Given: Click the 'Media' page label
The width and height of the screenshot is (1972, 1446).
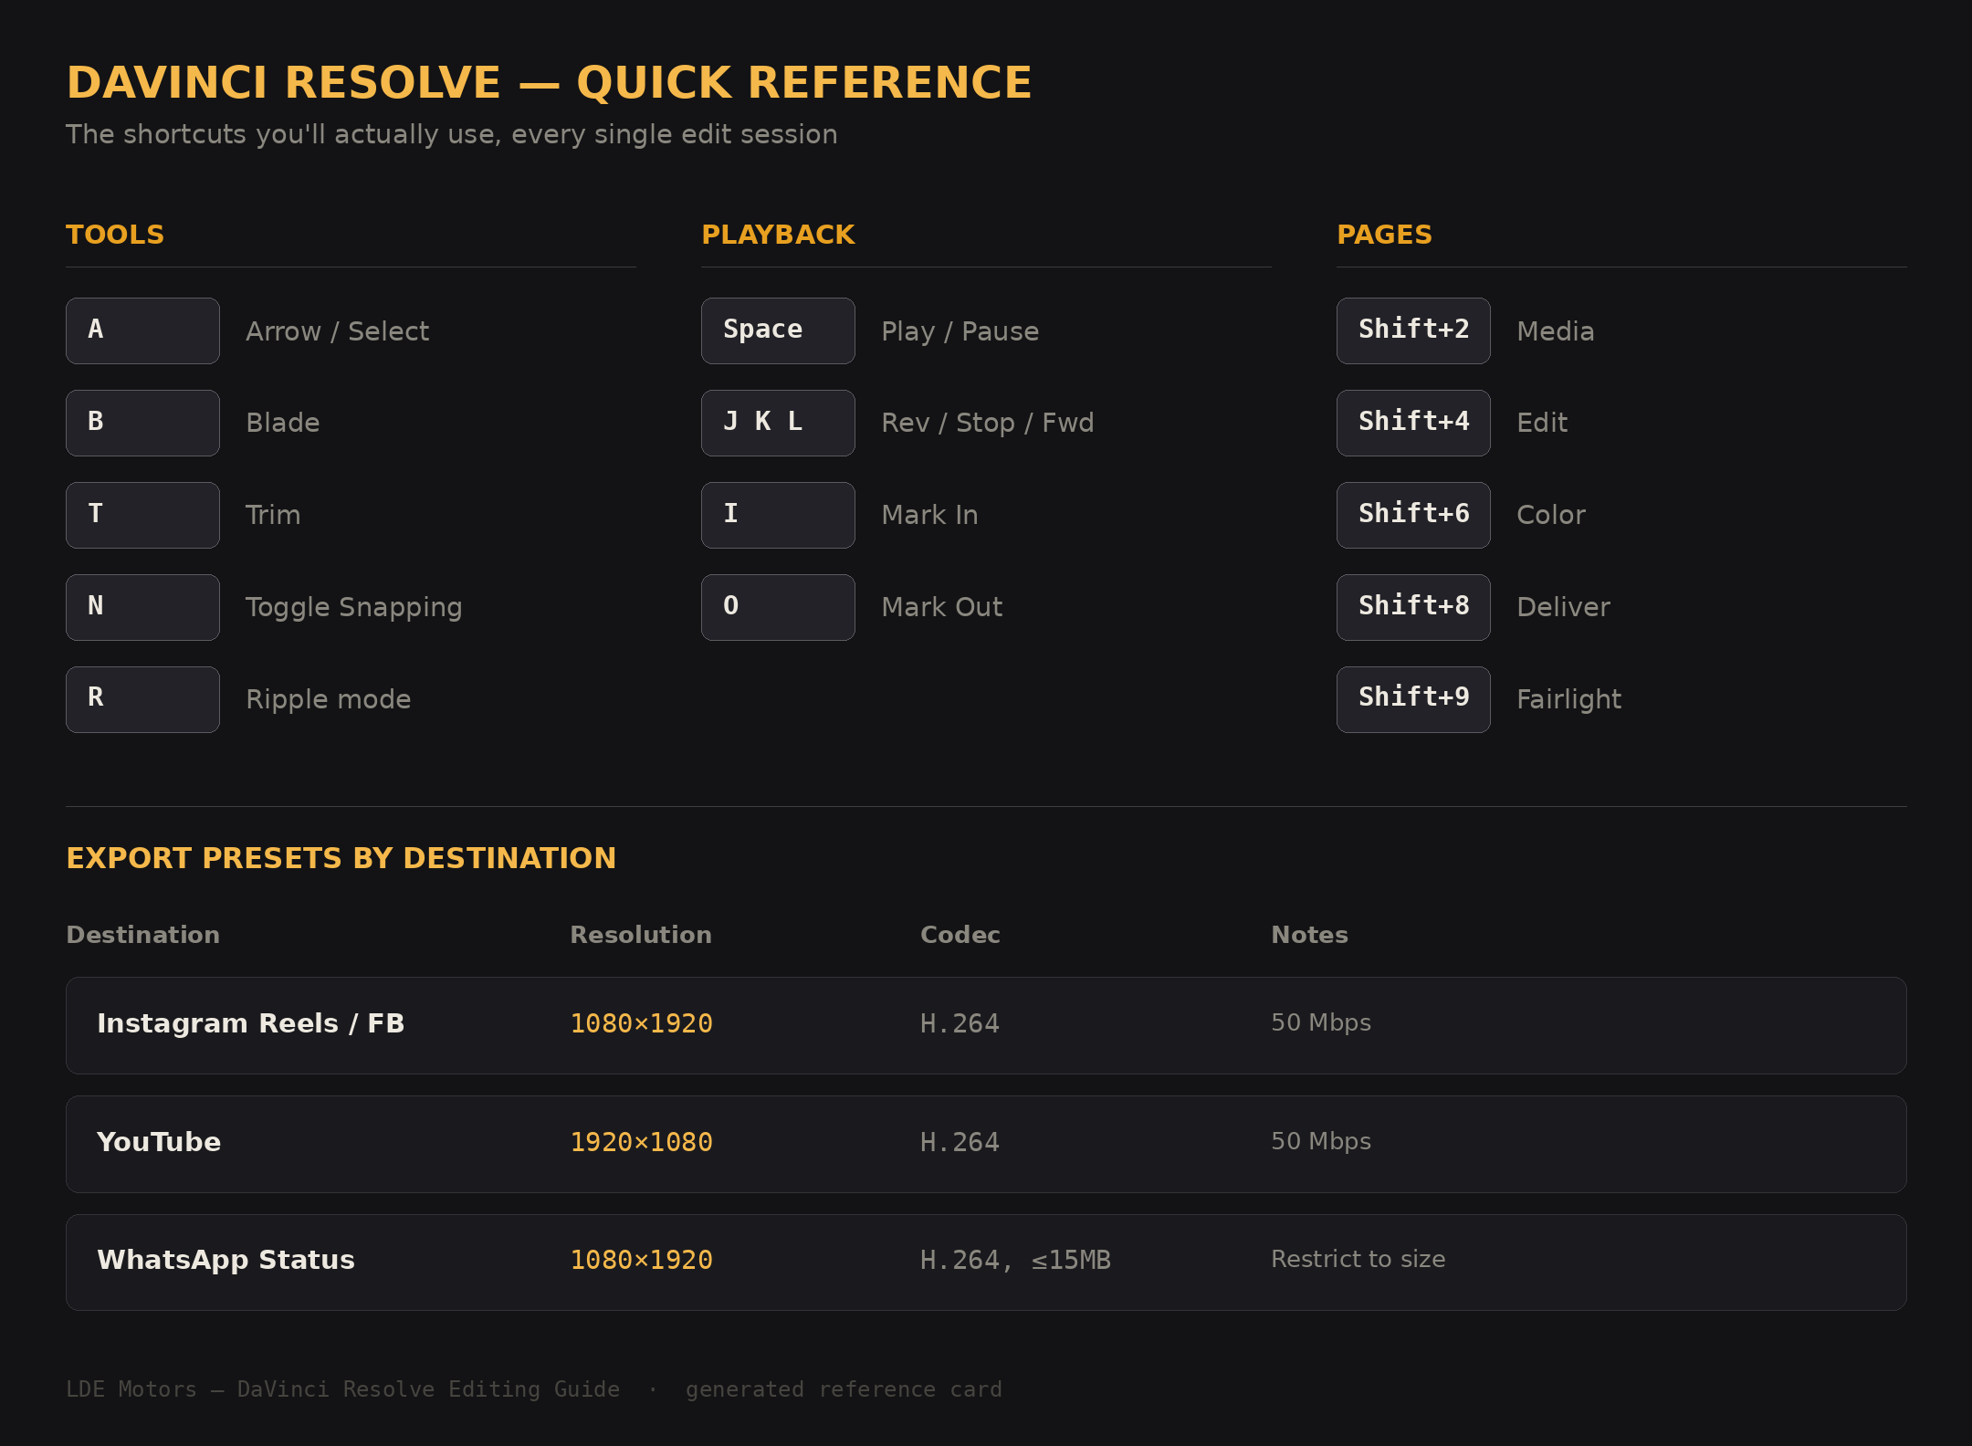Looking at the screenshot, I should click(1556, 331).
